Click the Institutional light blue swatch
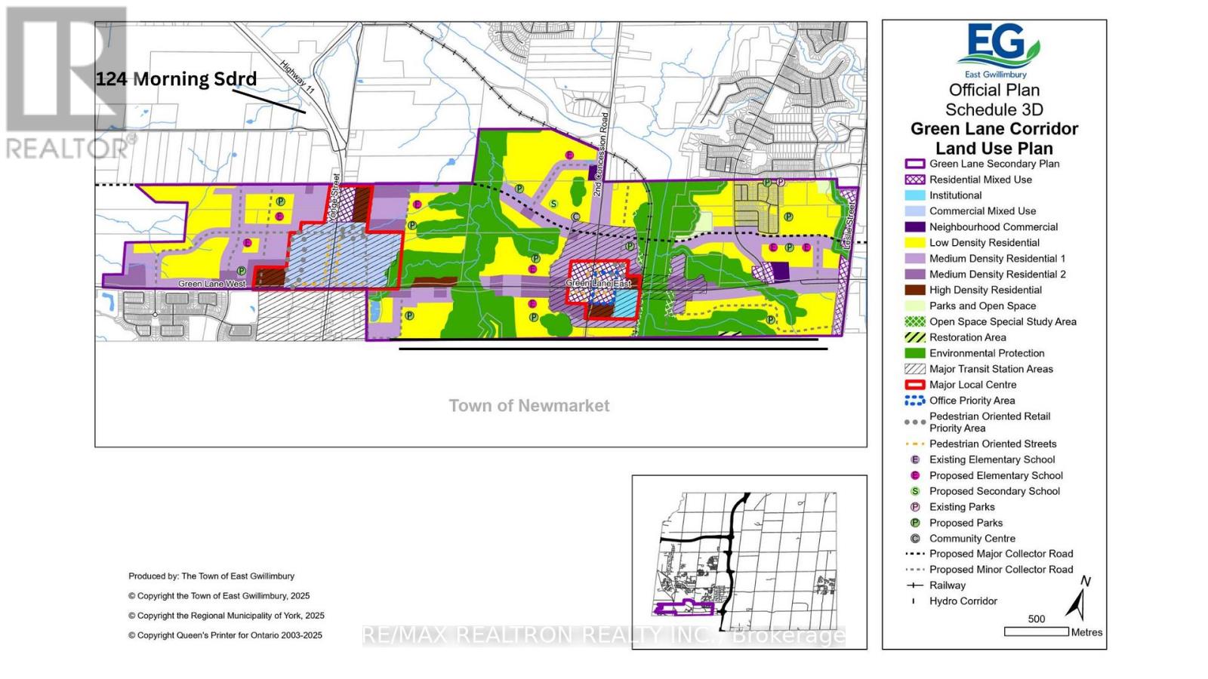This screenshot has height=679, width=1208. 915,195
